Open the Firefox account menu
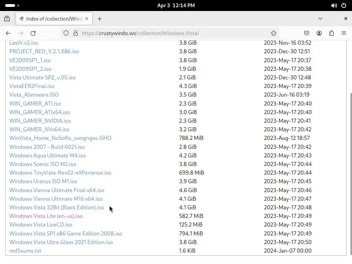The height and width of the screenshot is (264, 352). (x=319, y=33)
